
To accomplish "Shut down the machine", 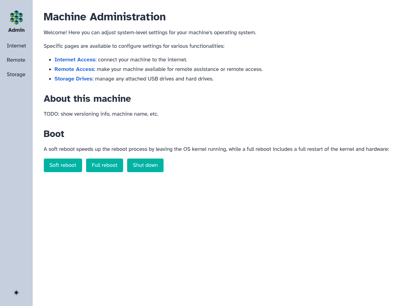I will point(145,165).
